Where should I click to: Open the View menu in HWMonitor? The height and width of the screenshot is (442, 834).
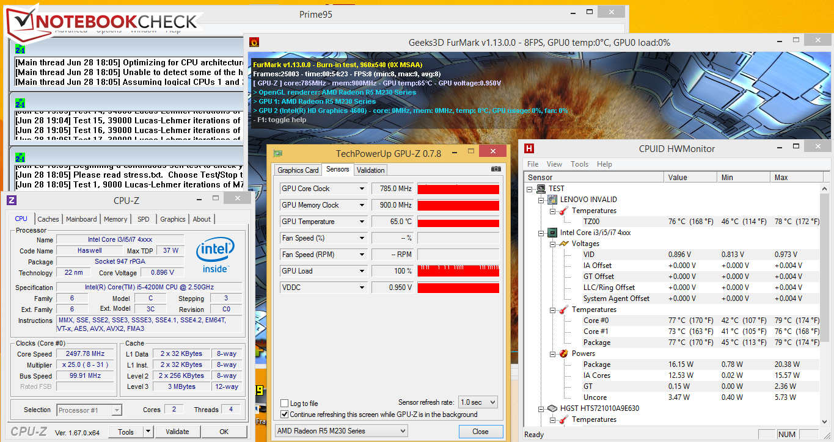(554, 164)
